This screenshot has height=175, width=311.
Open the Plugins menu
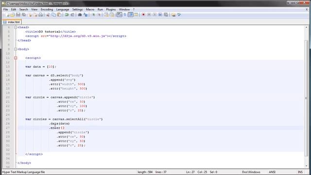pyautogui.click(x=111, y=10)
